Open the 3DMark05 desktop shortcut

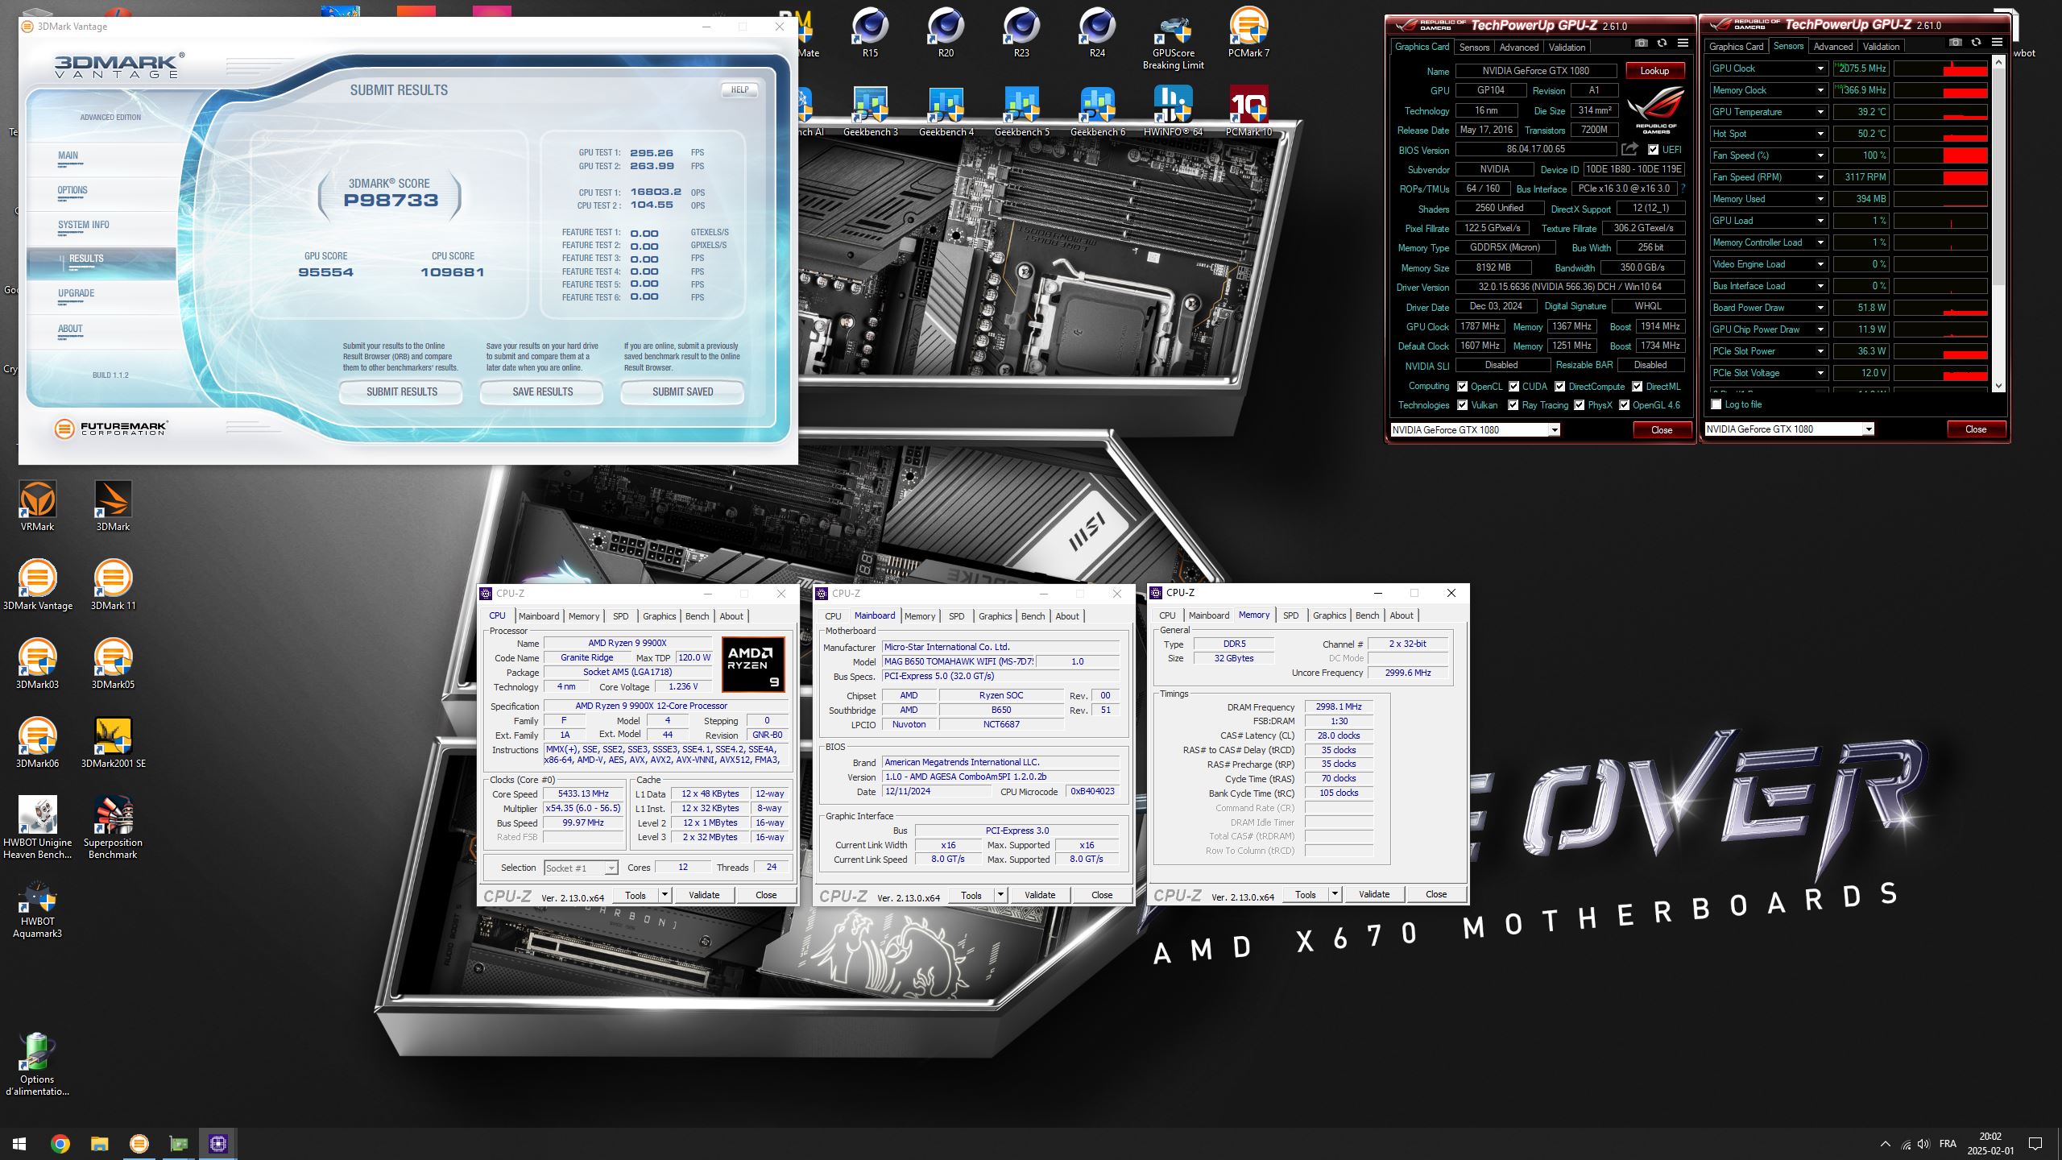click(113, 664)
